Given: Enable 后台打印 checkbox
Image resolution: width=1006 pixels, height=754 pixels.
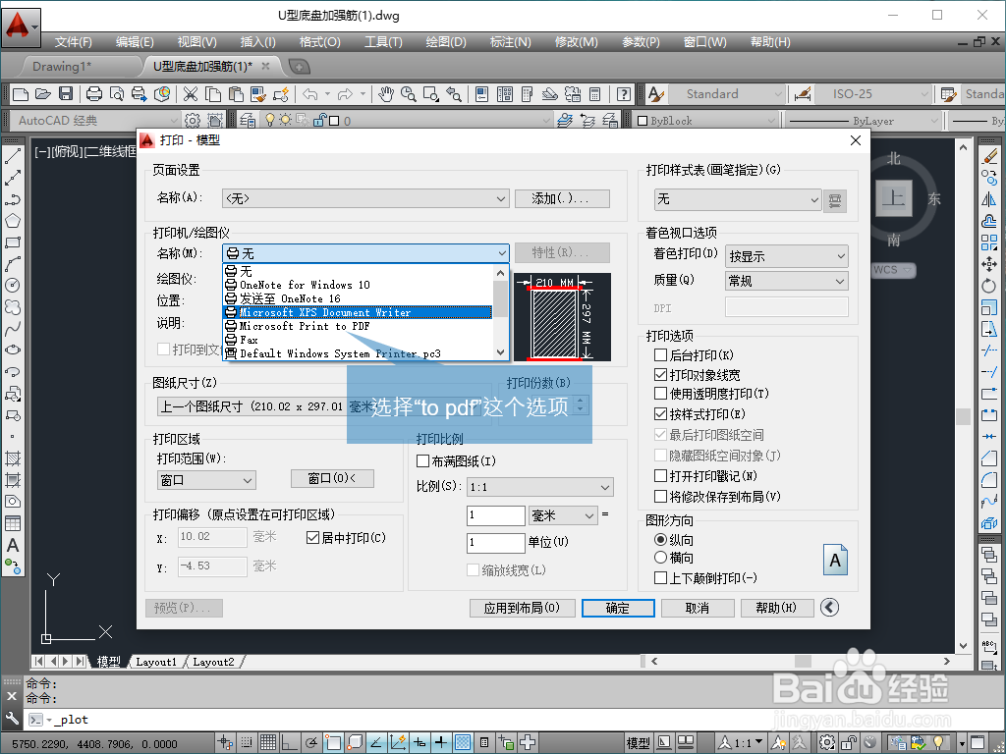Looking at the screenshot, I should [660, 355].
